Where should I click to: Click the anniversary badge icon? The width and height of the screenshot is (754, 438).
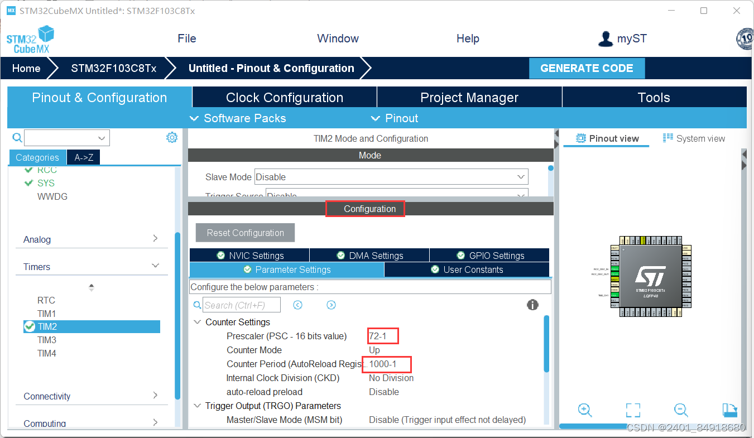pyautogui.click(x=746, y=38)
